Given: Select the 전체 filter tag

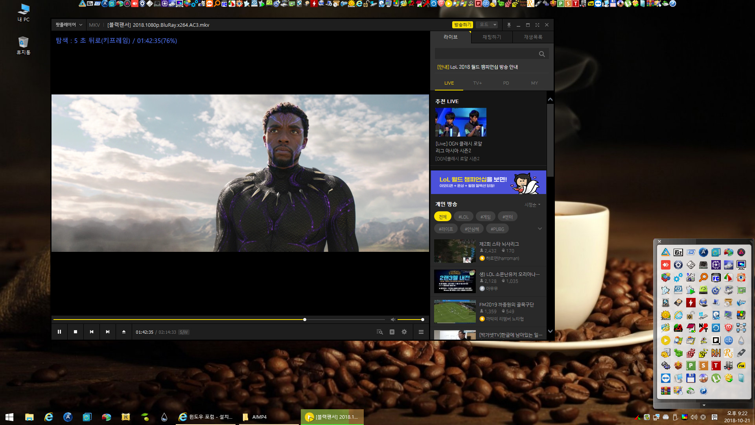Looking at the screenshot, I should tap(443, 217).
